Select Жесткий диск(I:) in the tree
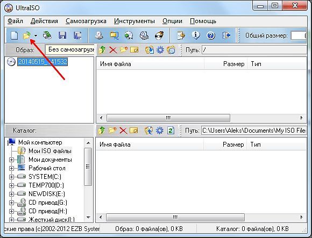The image size is (312, 238). (51, 219)
